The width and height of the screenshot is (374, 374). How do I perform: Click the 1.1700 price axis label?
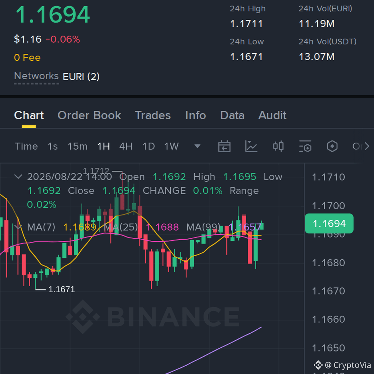coord(328,206)
